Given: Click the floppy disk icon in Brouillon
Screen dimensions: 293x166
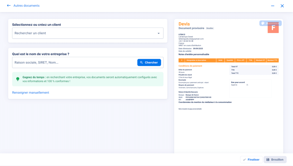Looking at the screenshot, I should tap(268, 160).
